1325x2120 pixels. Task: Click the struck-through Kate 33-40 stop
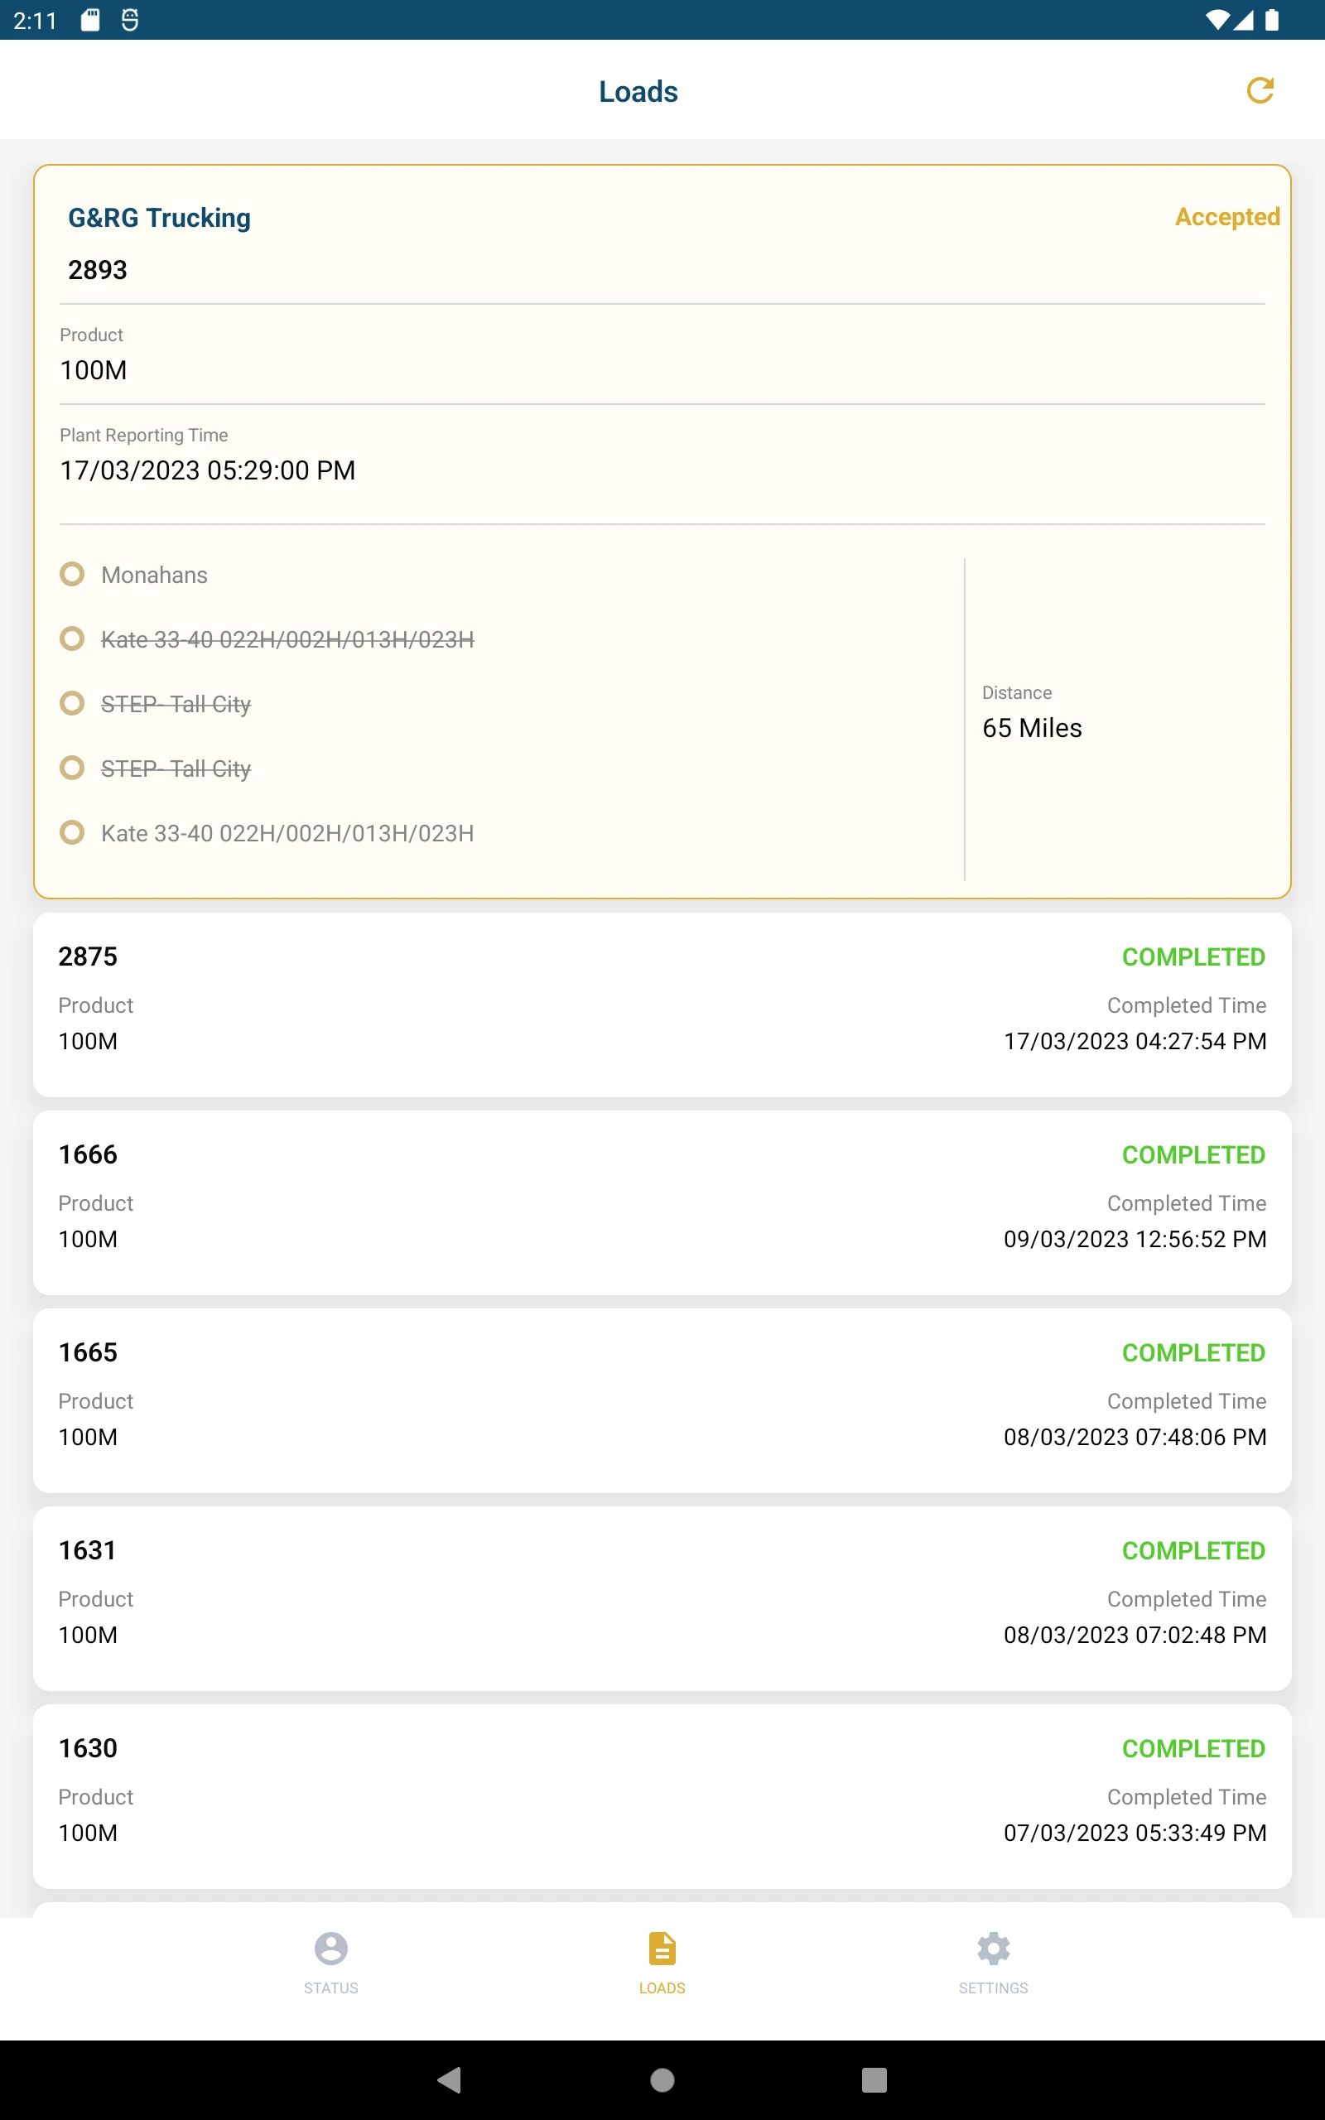point(287,639)
